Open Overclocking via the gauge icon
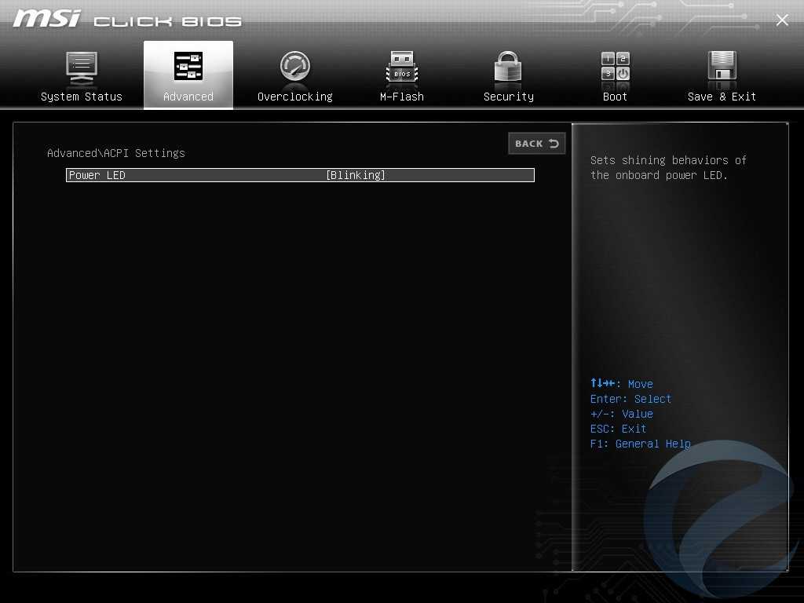Screen dimensions: 804x603 [x=295, y=67]
